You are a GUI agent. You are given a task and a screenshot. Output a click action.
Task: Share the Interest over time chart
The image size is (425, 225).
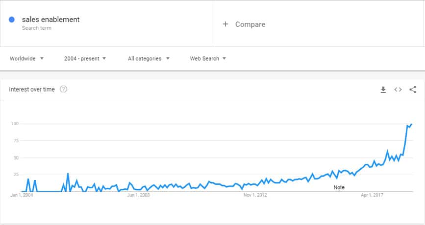click(413, 90)
